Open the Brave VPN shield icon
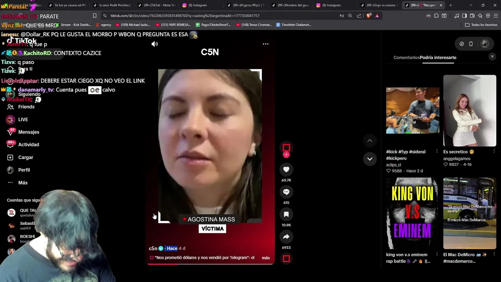Viewport: 501px width, 282px height. [488, 16]
